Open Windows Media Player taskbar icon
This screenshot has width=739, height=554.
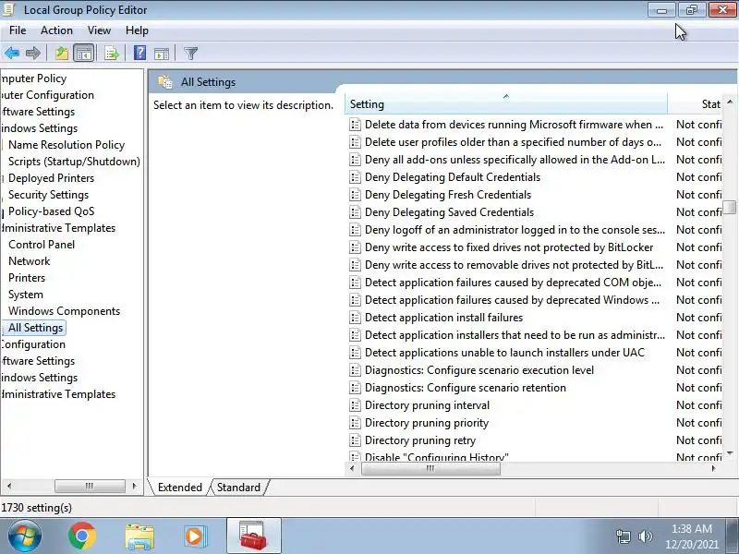tap(194, 536)
